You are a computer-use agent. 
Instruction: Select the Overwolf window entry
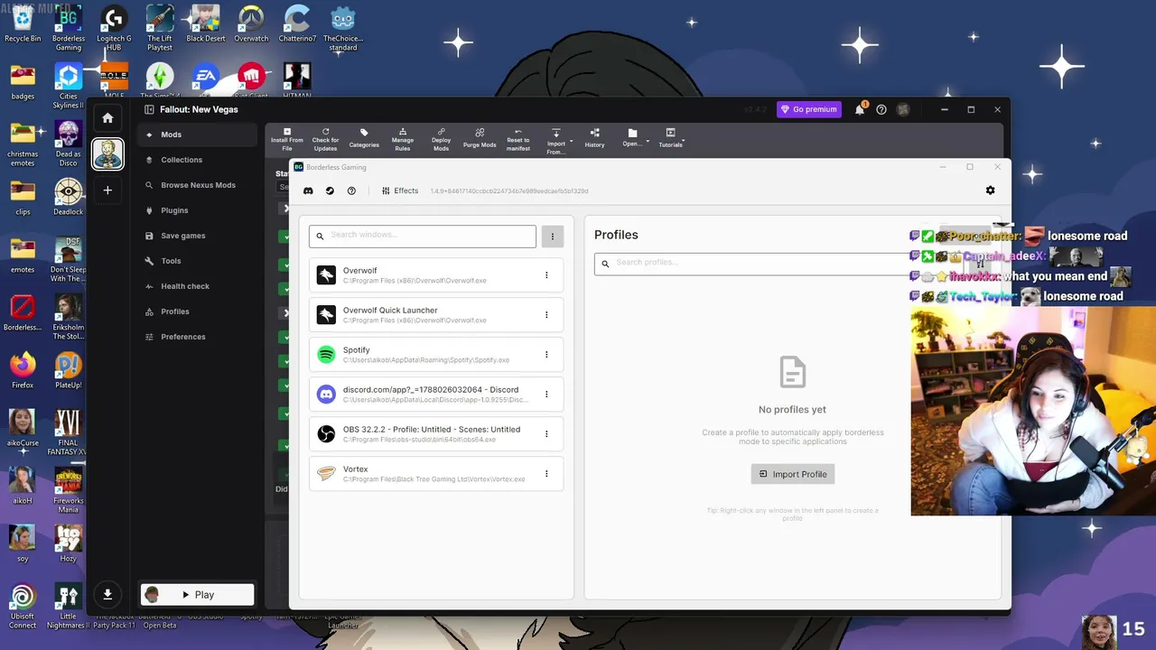point(436,275)
